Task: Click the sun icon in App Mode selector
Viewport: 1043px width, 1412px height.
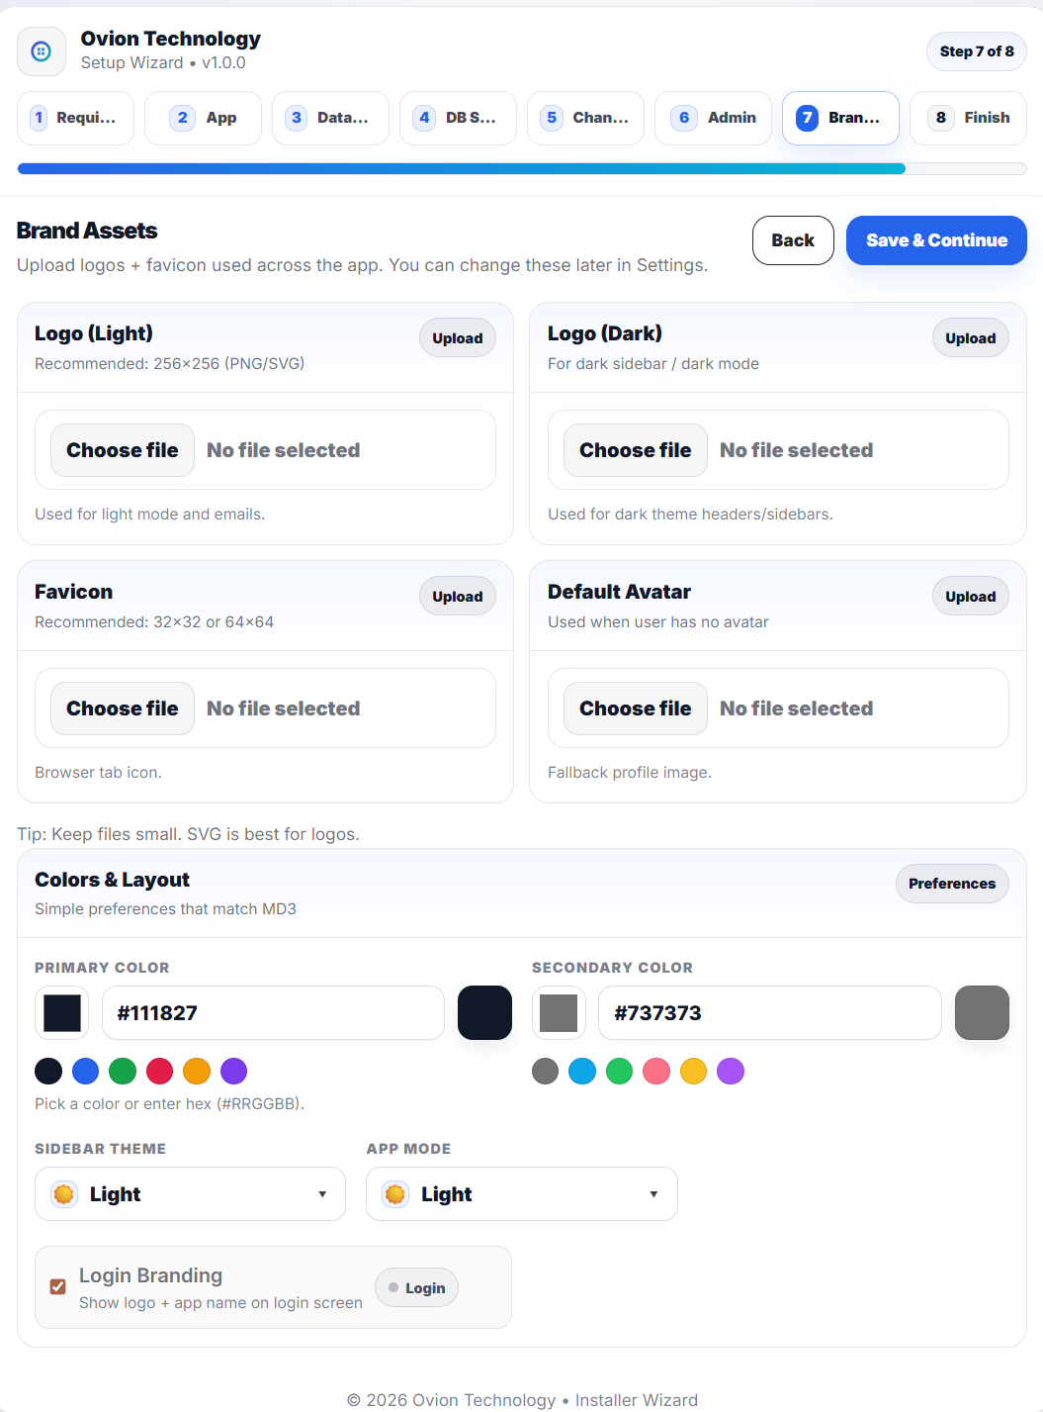Action: (x=394, y=1193)
